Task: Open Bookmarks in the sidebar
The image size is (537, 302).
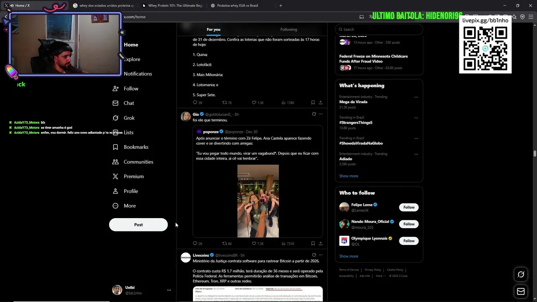Action: click(x=130, y=147)
